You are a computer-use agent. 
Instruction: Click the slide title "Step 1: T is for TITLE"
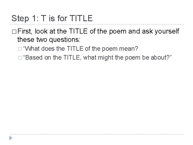tap(52, 18)
